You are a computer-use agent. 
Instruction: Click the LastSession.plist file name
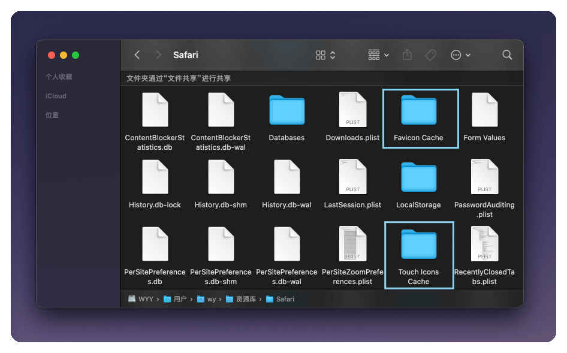[352, 205]
